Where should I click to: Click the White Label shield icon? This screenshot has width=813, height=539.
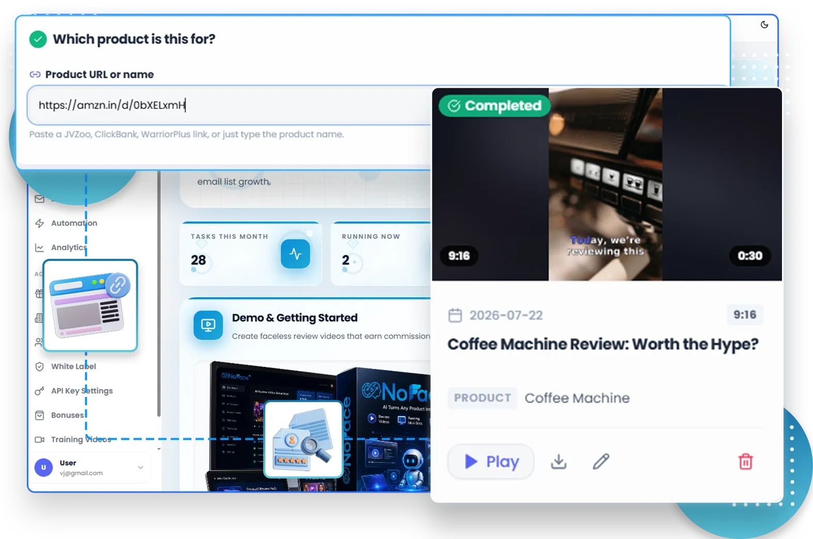coord(39,366)
